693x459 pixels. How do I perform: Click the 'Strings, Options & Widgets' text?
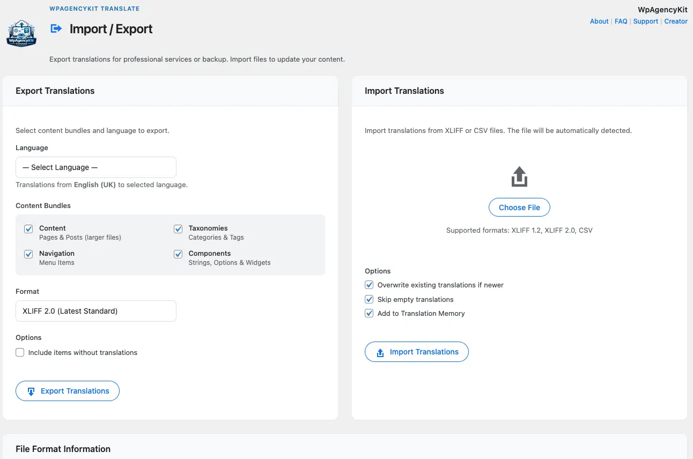coord(230,263)
